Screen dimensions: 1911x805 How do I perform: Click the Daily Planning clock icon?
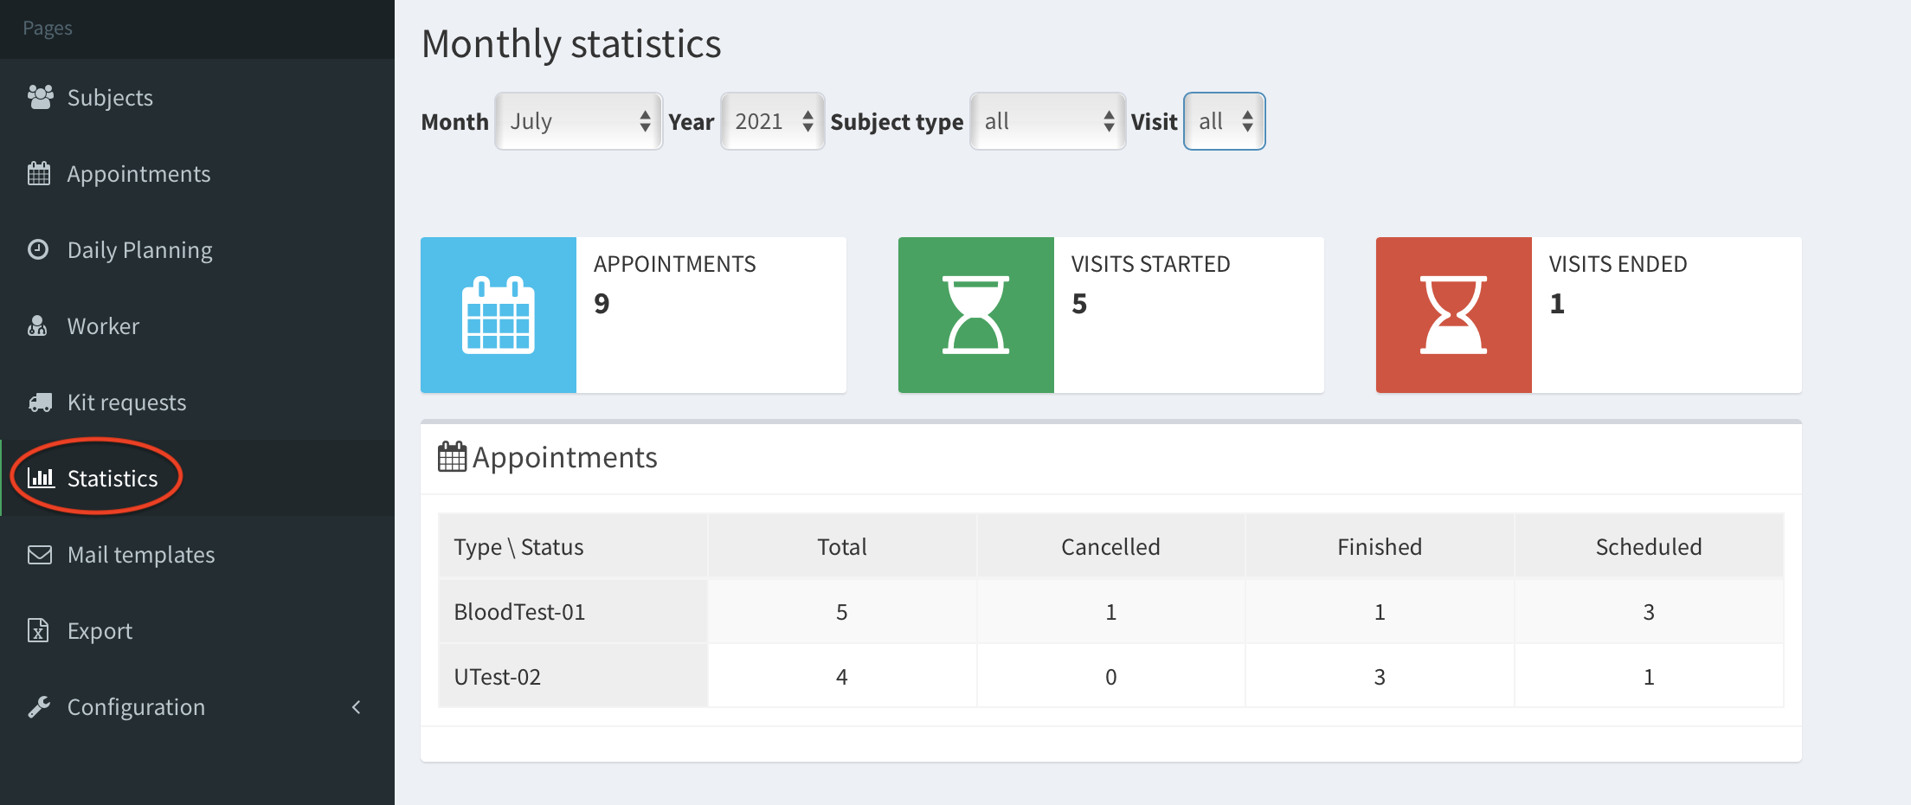(x=38, y=250)
